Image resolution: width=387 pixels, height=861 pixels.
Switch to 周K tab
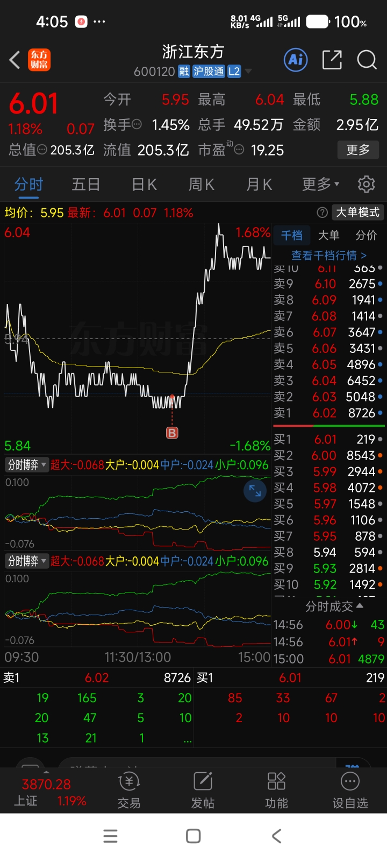pos(202,185)
